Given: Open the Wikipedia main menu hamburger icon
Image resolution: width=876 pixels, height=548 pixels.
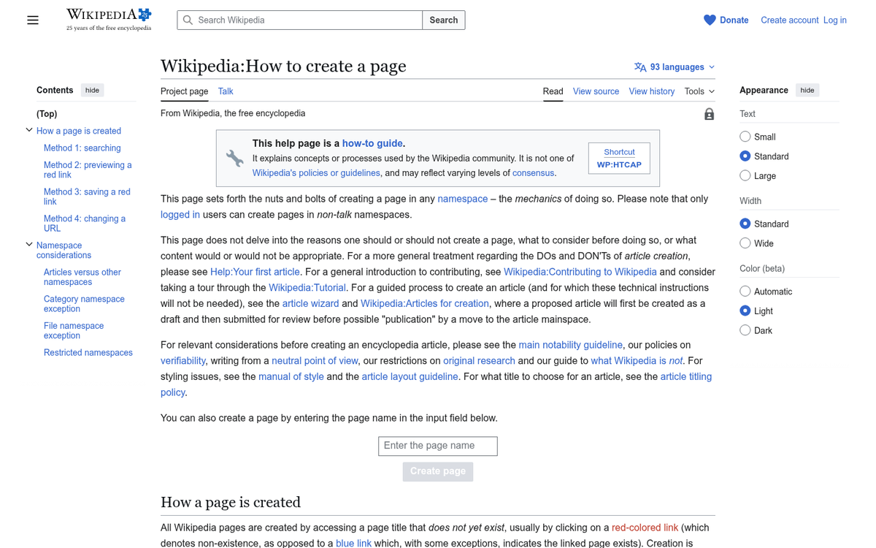Looking at the screenshot, I should (x=33, y=20).
